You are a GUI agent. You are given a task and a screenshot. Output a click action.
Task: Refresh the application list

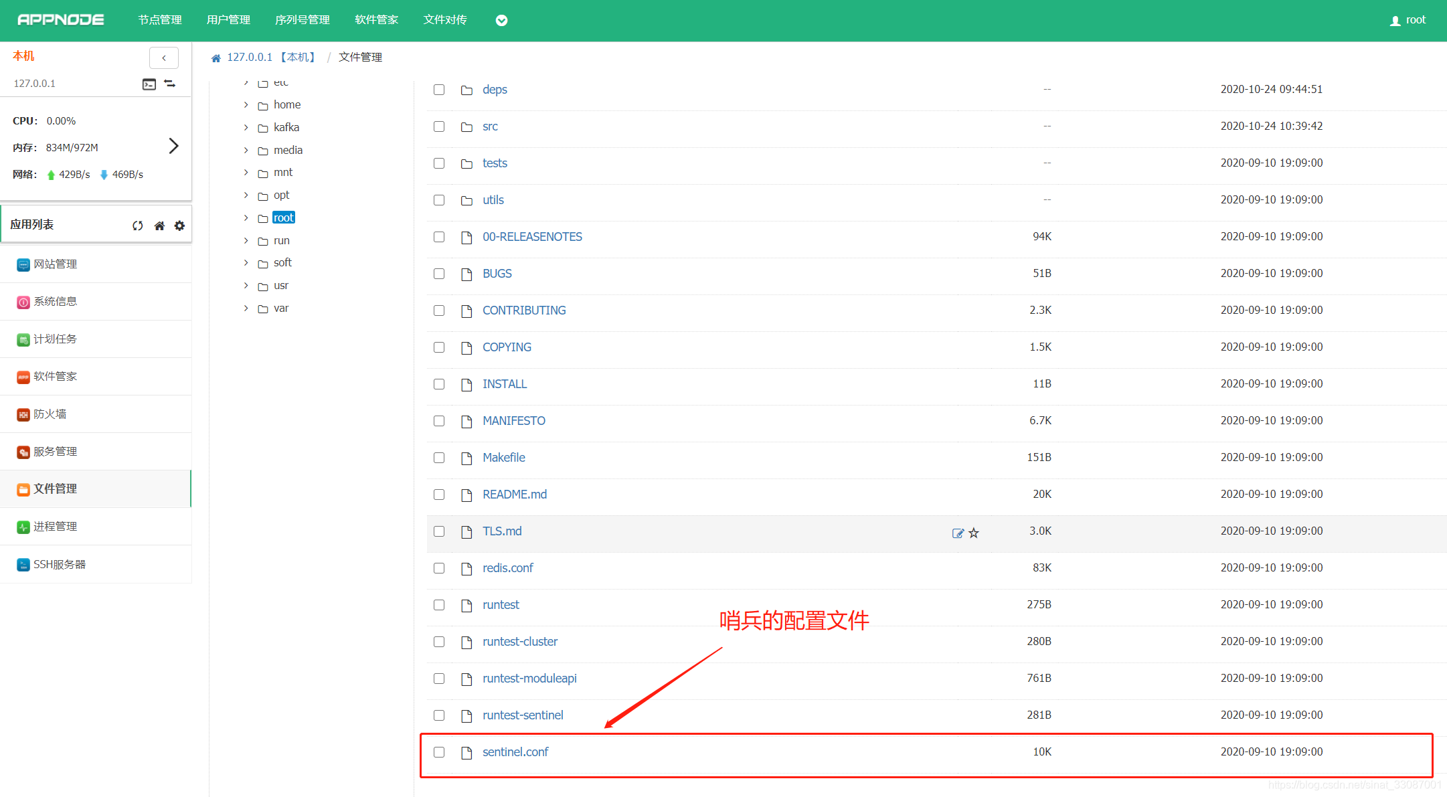[x=138, y=226]
